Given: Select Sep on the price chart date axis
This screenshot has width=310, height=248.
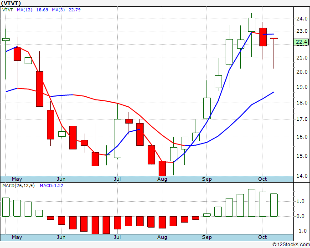Looking at the screenshot, I should click(207, 179).
